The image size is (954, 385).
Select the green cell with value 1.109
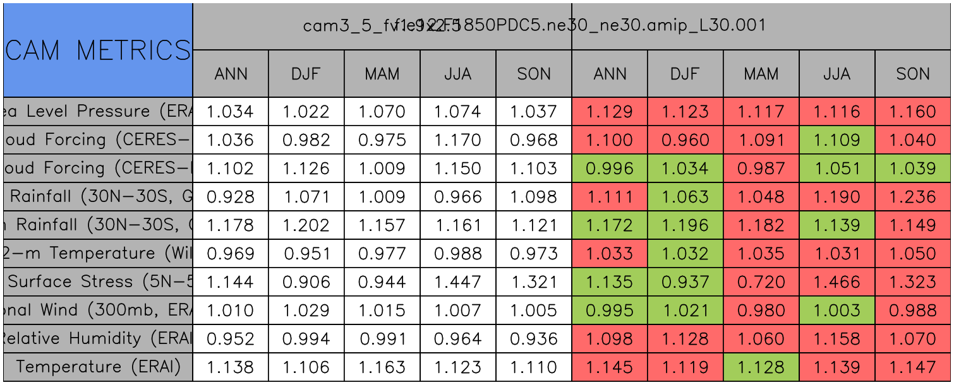(836, 140)
